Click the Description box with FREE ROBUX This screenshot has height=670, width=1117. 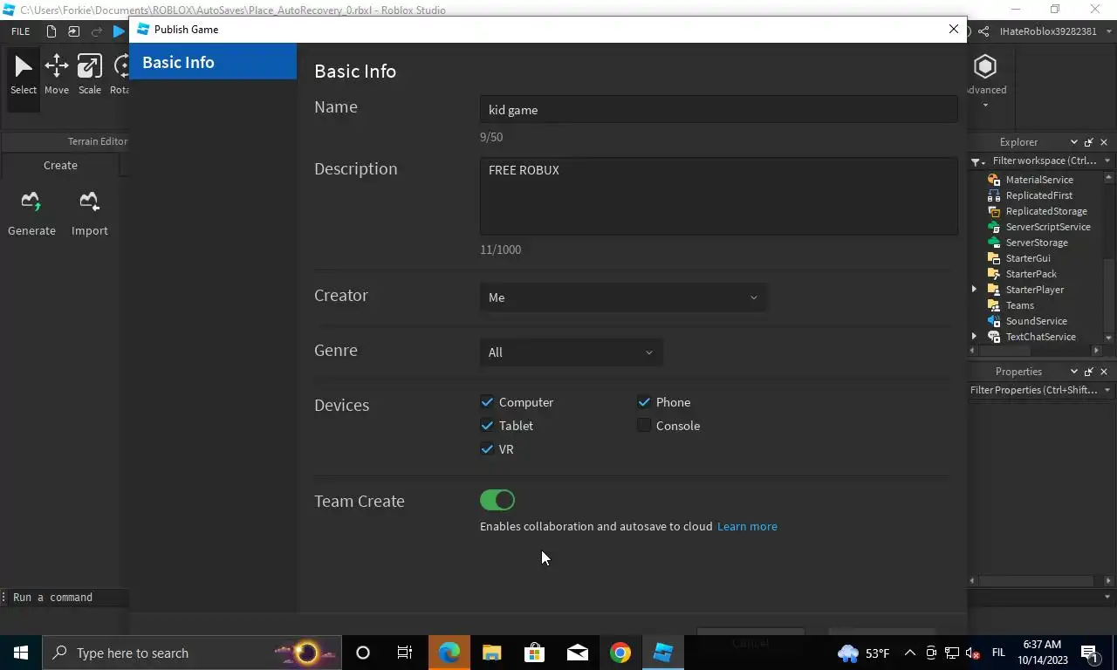(718, 196)
